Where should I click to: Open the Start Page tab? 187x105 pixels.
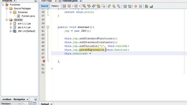(x=46, y=1)
